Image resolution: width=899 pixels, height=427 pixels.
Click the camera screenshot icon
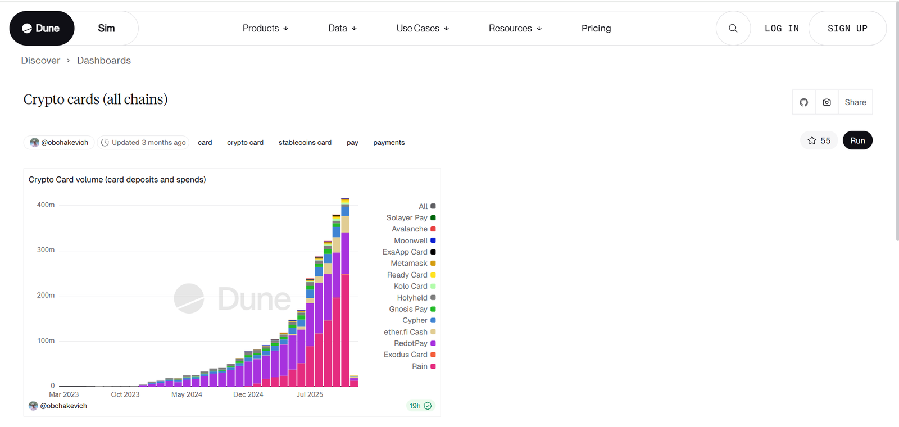pos(827,102)
